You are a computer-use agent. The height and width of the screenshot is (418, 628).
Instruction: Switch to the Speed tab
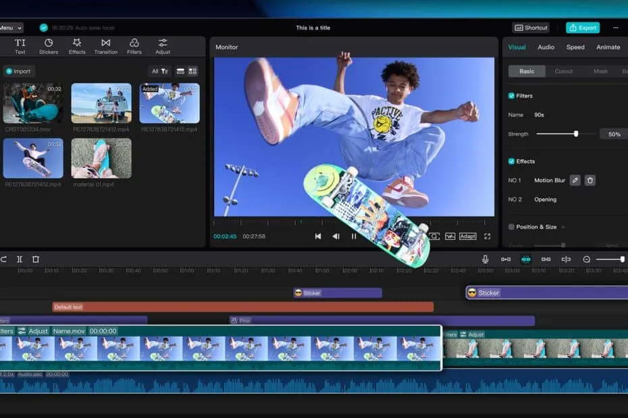(575, 47)
